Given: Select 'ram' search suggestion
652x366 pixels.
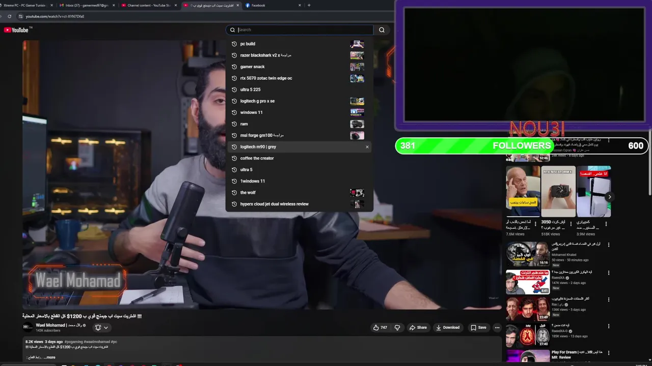Looking at the screenshot, I should click(300, 124).
